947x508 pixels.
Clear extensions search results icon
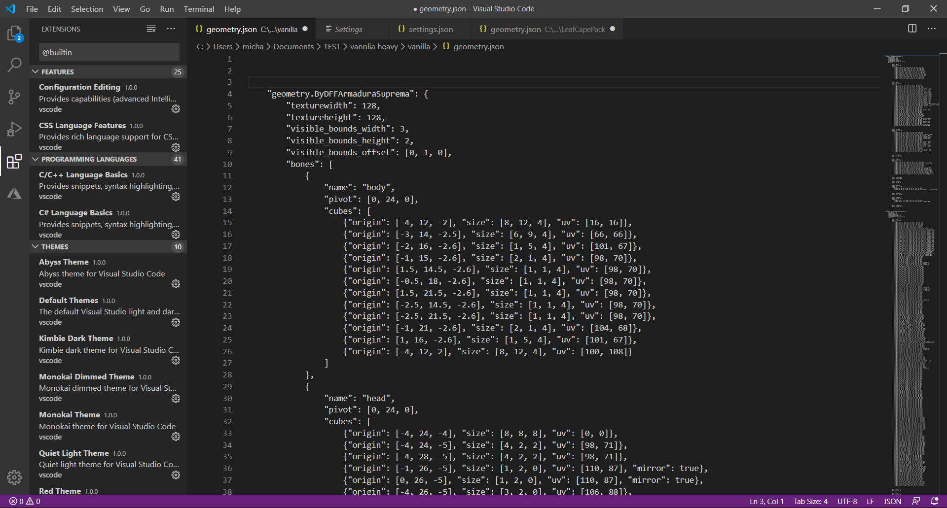click(x=151, y=29)
